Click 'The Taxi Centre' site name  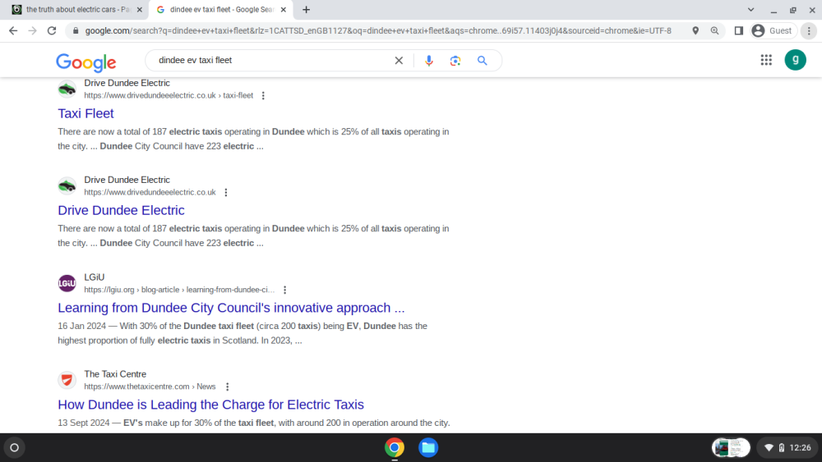click(115, 374)
